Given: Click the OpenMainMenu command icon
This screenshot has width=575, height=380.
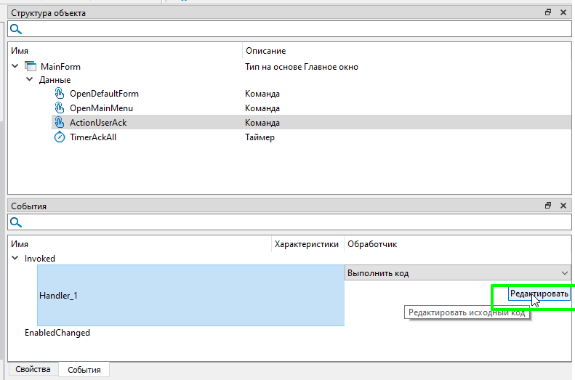Looking at the screenshot, I should click(60, 108).
